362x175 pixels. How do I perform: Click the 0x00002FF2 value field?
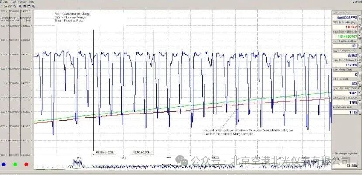[x=345, y=17]
